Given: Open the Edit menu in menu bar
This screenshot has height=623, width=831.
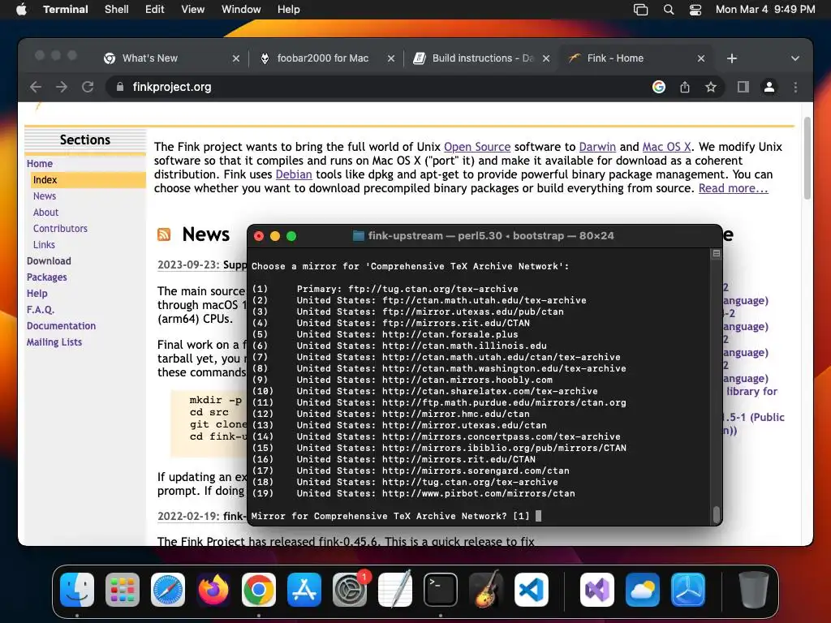Looking at the screenshot, I should 155,10.
